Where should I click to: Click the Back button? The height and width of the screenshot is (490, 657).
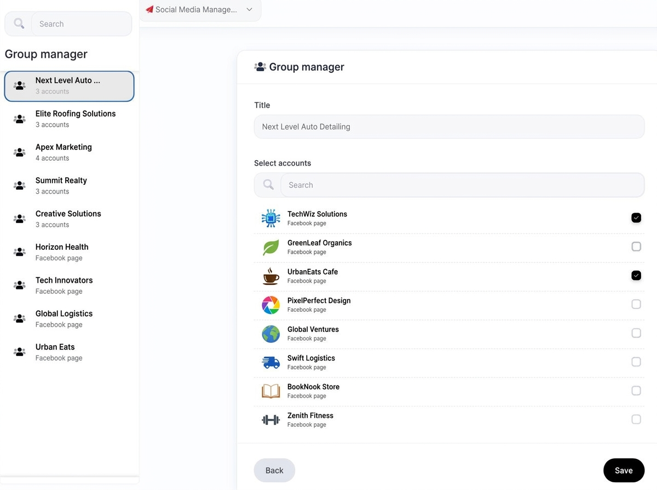point(274,470)
